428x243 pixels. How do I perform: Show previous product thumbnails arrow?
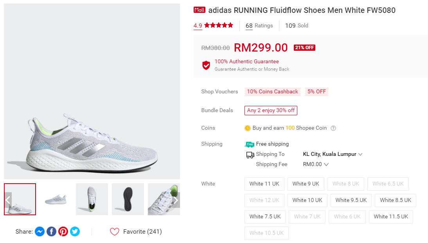(x=8, y=200)
